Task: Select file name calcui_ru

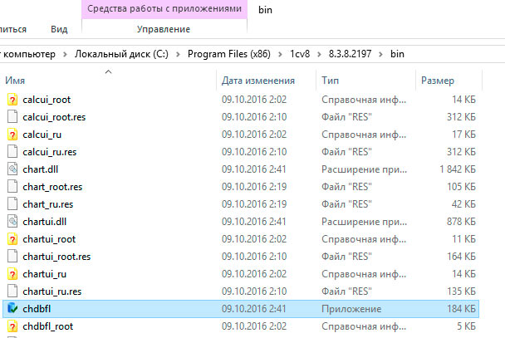Action: (42, 135)
